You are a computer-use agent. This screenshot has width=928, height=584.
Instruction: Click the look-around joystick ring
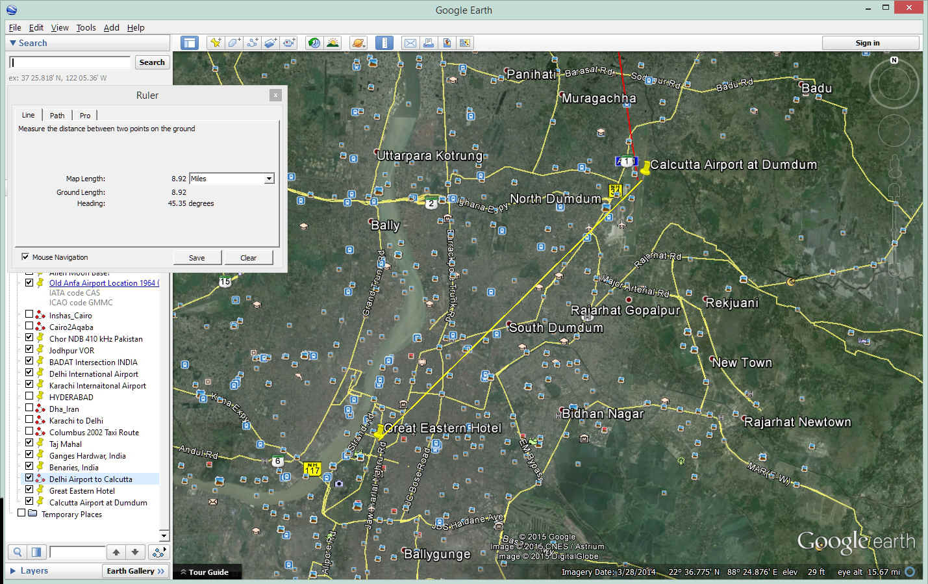[894, 83]
